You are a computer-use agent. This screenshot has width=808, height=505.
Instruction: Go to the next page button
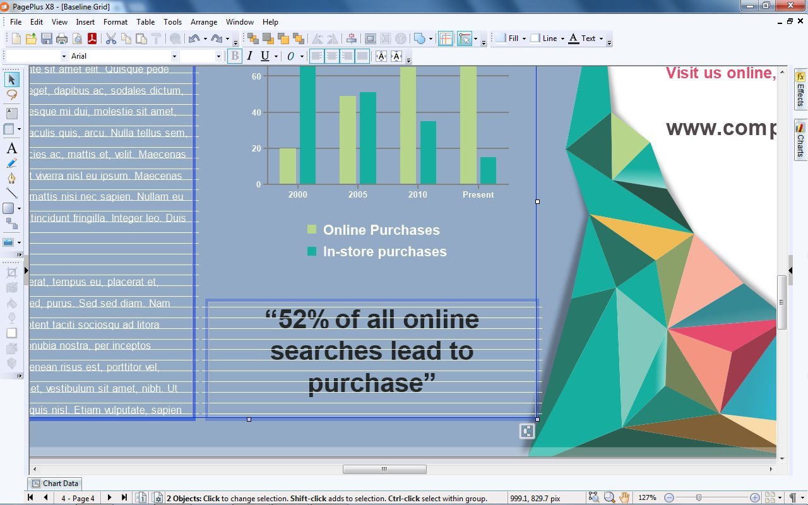point(109,497)
